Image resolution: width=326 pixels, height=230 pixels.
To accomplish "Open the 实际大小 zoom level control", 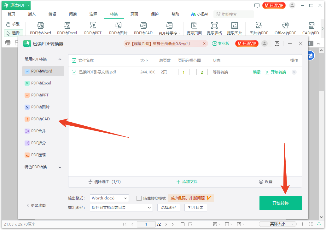I will 277,224.
